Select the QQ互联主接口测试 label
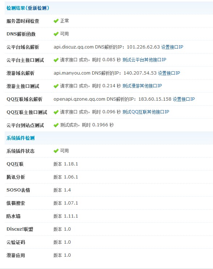Image resolution: width=213 pixels, height=269 pixels. (x=27, y=112)
